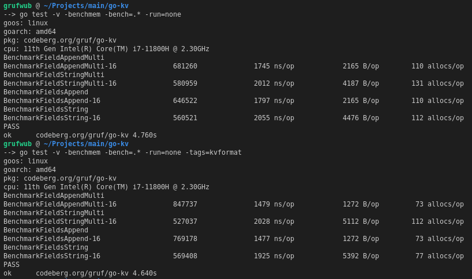
Task: Click the 131 allocs/op value
Action: [x=437, y=83]
